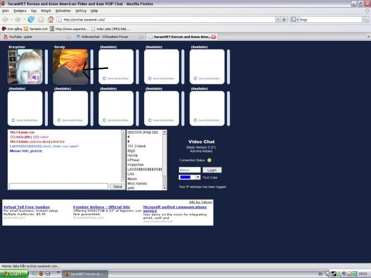Screen dimensions: 371x278
Task: Close the SaramNET tab with its X icon
Action: click(x=214, y=37)
